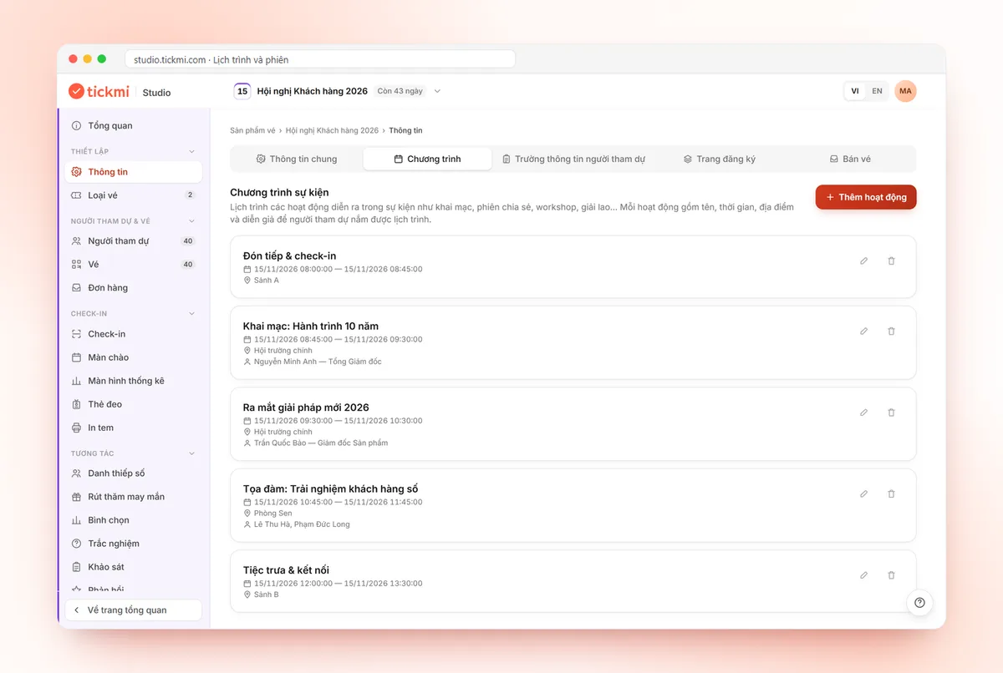Viewport: 1003px width, 673px height.
Task: Collapse the NGƯỜI THAM DỰ & VÉ section
Action: 191,221
